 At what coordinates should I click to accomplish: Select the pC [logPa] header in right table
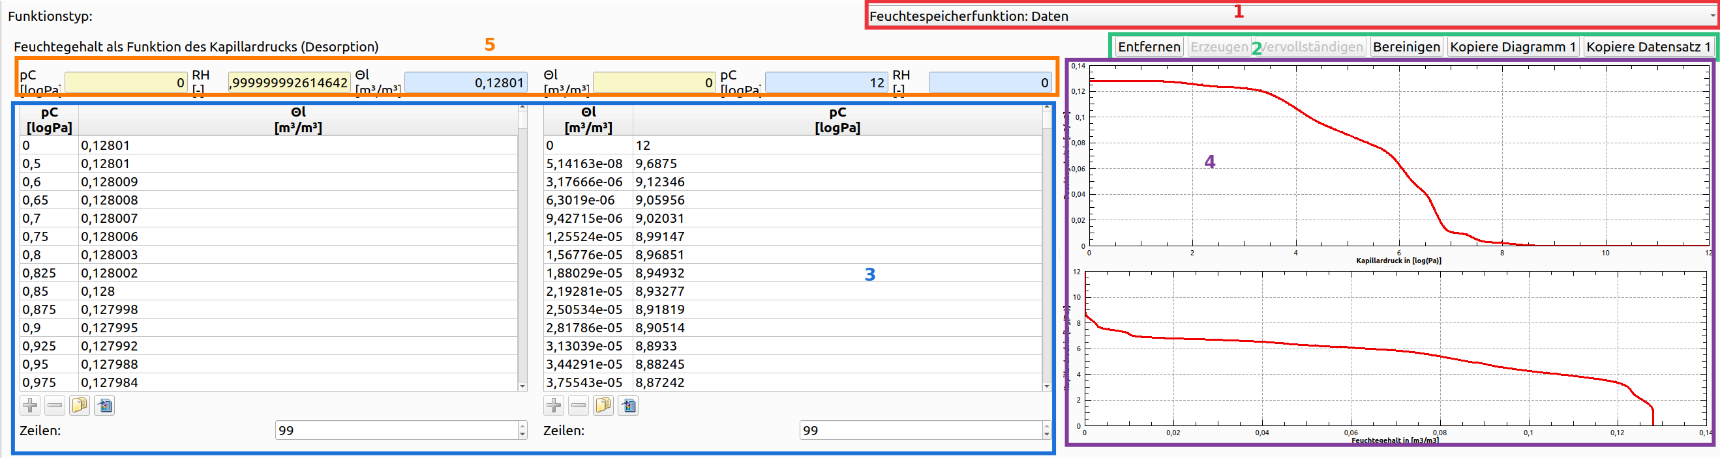click(837, 120)
